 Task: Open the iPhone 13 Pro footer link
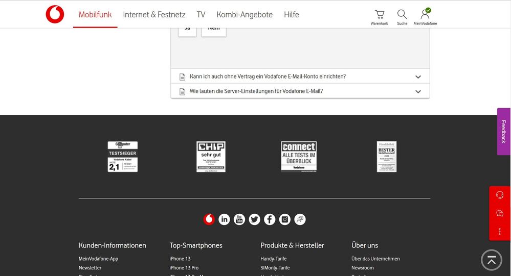point(184,268)
